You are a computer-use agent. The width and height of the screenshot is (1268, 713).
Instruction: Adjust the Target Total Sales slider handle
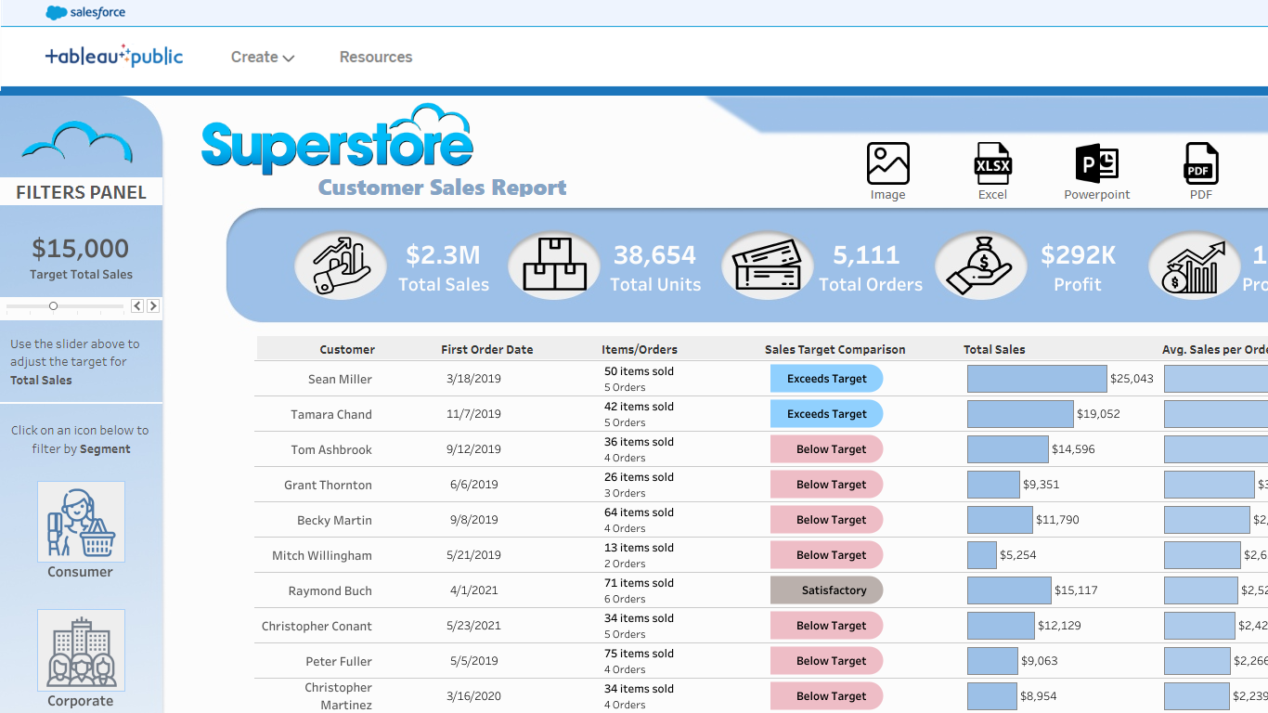[53, 305]
